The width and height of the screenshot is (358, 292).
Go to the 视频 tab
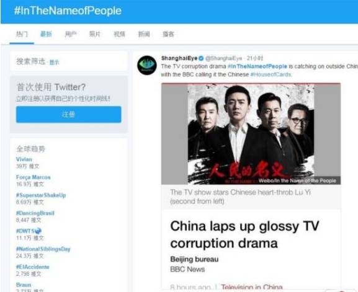point(119,34)
